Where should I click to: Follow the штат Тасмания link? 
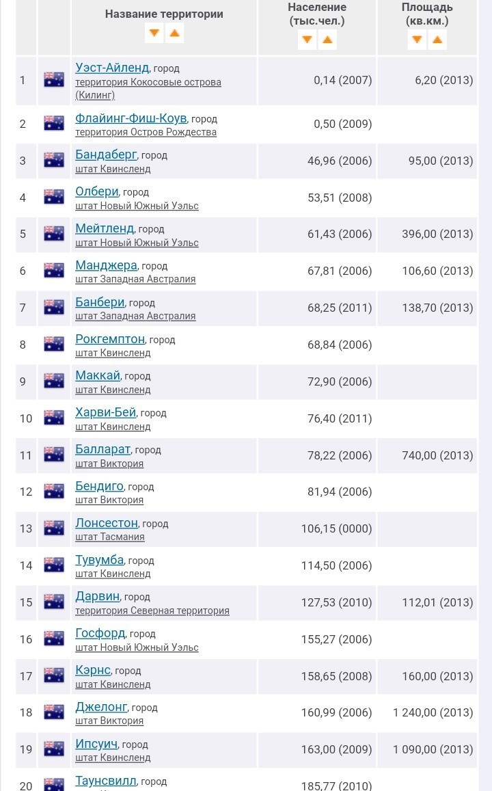pos(109,537)
